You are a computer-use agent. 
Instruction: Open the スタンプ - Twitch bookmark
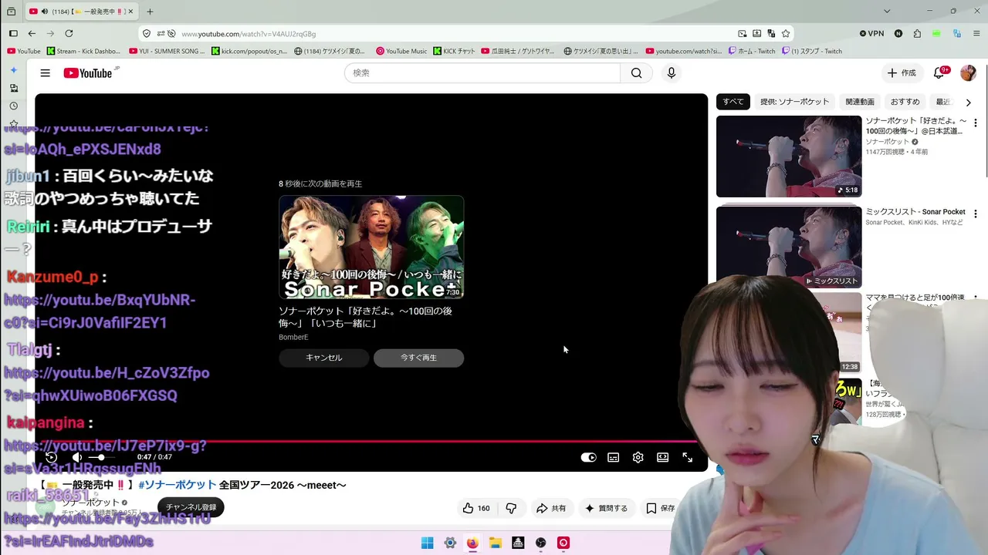812,51
